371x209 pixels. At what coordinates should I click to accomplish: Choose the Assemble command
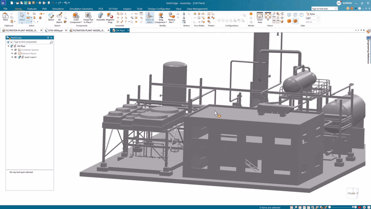tap(101, 17)
